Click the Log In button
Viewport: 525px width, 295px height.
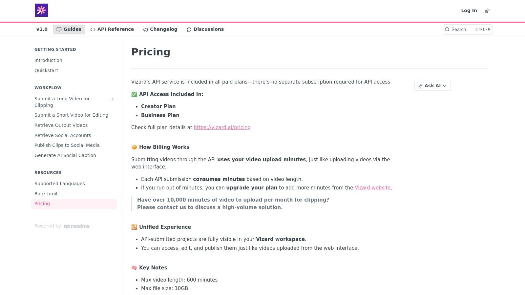click(x=469, y=10)
